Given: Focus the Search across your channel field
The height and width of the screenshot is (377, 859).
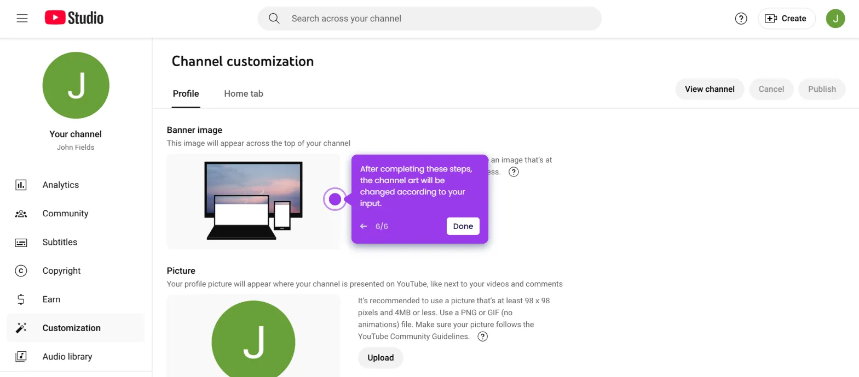Looking at the screenshot, I should pyautogui.click(x=430, y=19).
